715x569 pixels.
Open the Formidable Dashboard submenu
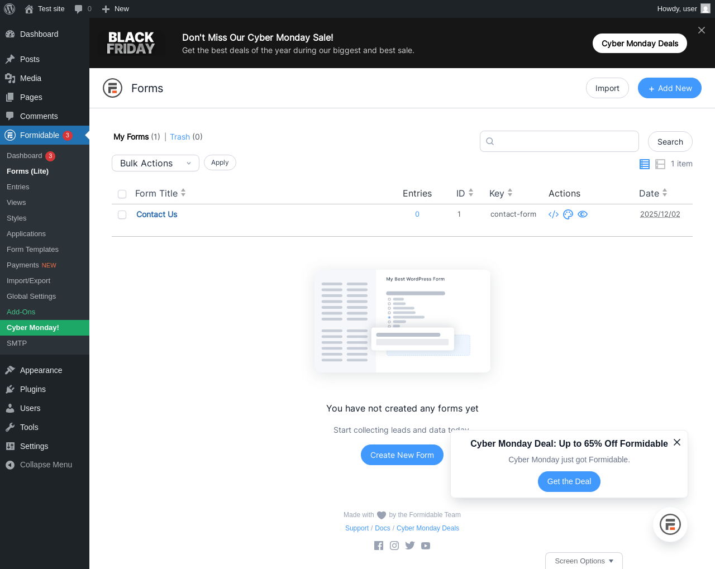[45, 156]
